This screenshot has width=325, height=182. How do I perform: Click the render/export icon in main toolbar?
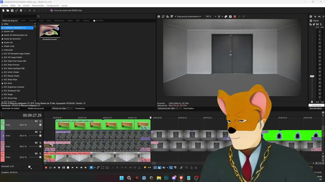point(17,10)
